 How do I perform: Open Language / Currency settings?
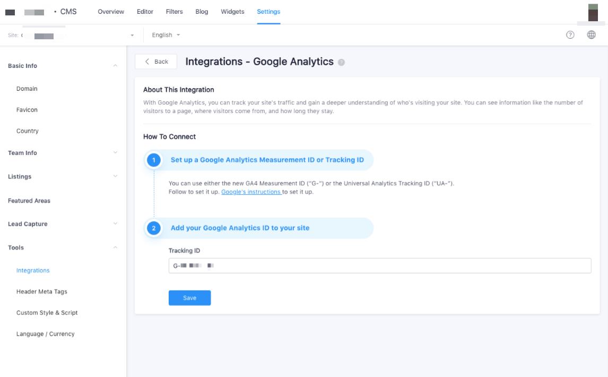[x=46, y=334]
